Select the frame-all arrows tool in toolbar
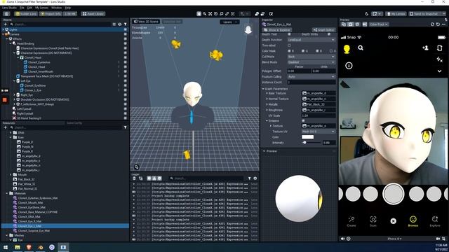This screenshot has width=449, height=252. 210,14
